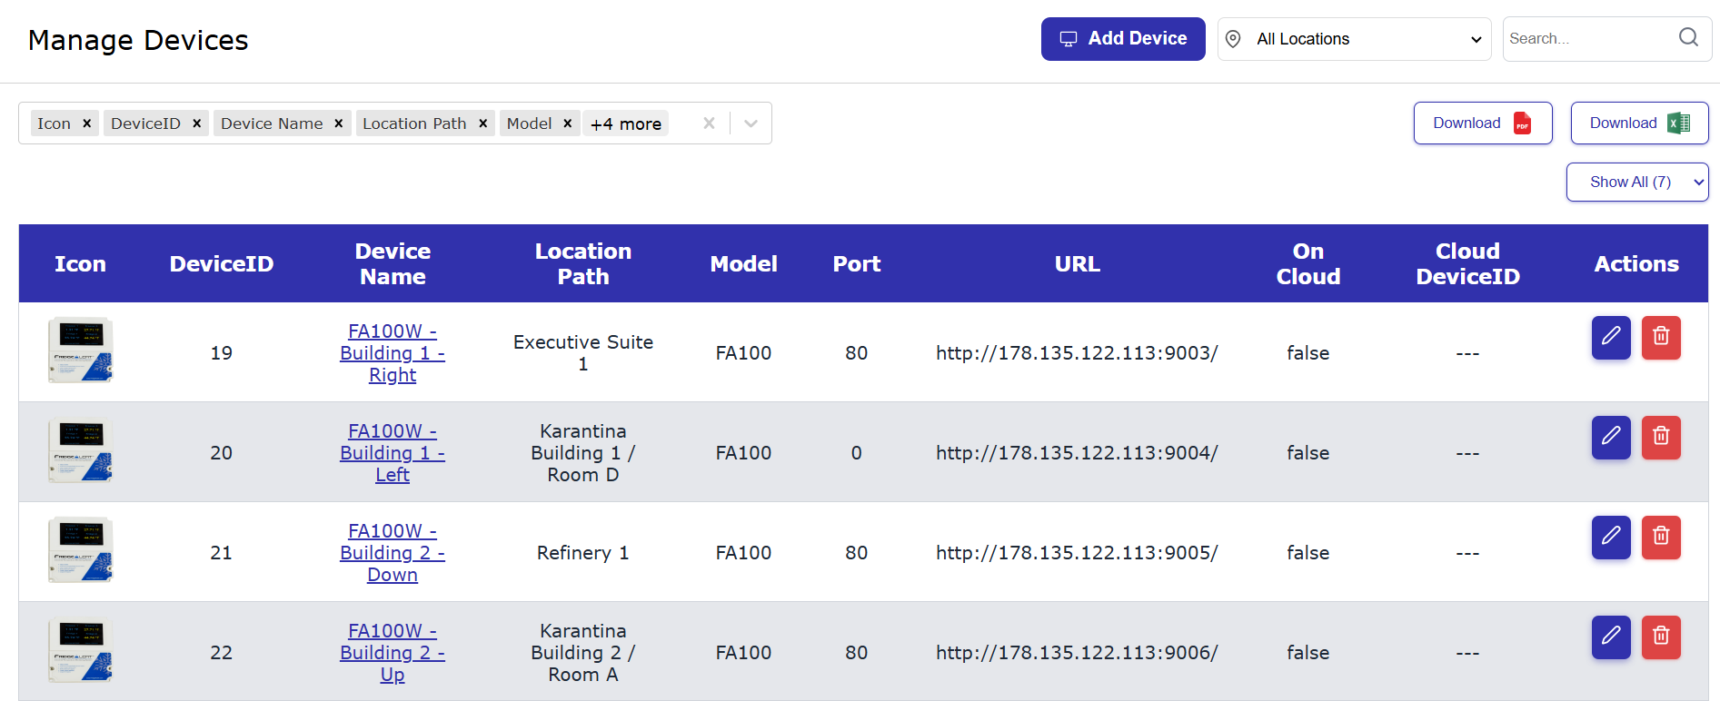Open the FA100W - Building 1 - Right link
This screenshot has width=1720, height=701.
(x=393, y=353)
